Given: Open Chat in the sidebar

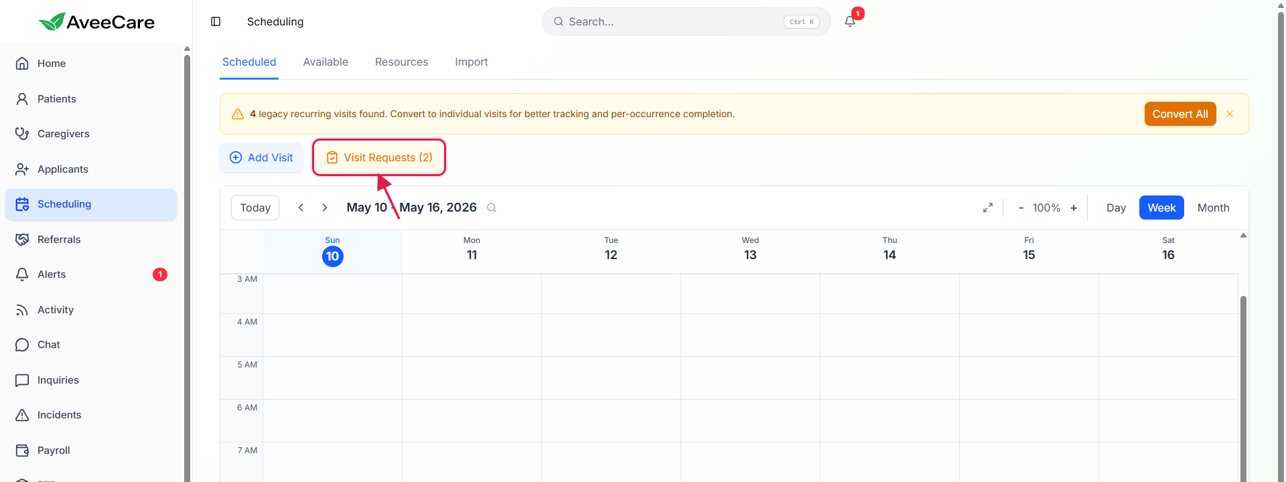Looking at the screenshot, I should 91,345.
